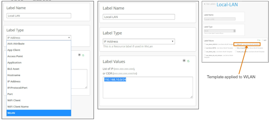
Task: Click the resize grip of the 192.168.10.0/24 textarea
Action: coord(191,97)
